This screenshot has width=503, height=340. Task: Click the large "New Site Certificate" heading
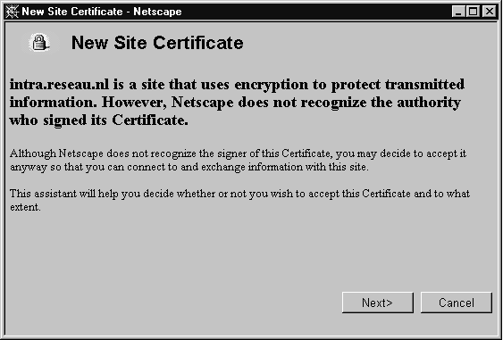157,43
